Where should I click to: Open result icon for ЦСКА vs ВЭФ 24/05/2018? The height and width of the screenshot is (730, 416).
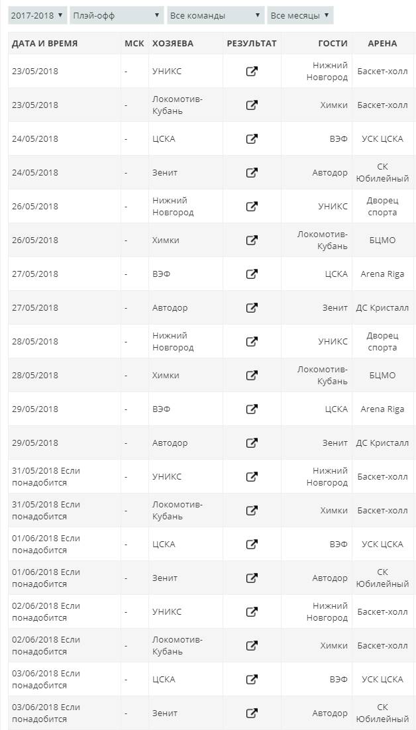click(252, 139)
